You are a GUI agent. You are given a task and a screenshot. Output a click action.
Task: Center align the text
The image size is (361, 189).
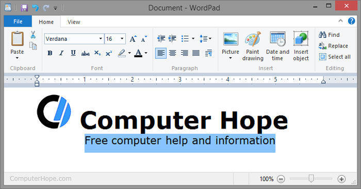(x=172, y=53)
